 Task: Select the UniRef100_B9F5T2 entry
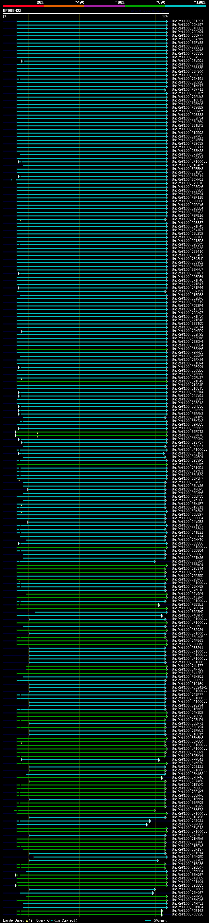[187, 432]
